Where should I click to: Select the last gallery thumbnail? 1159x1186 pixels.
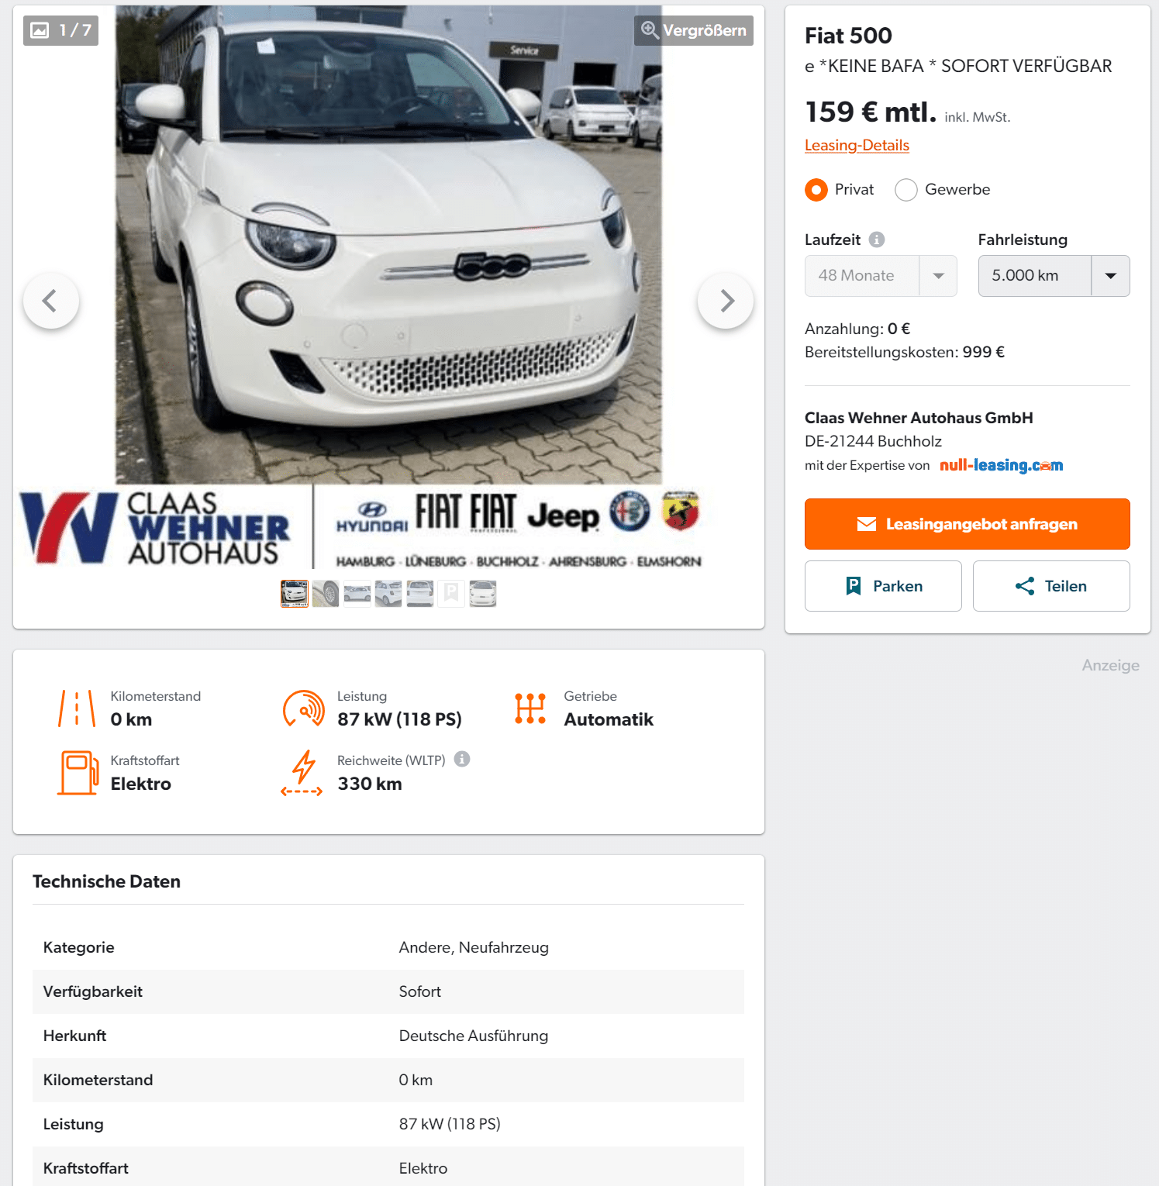click(x=482, y=594)
